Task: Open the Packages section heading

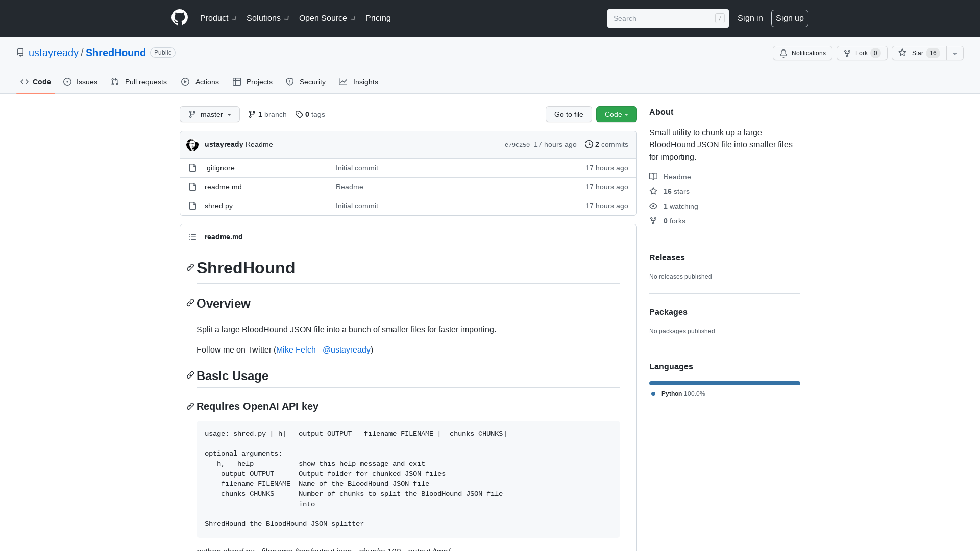Action: tap(668, 312)
